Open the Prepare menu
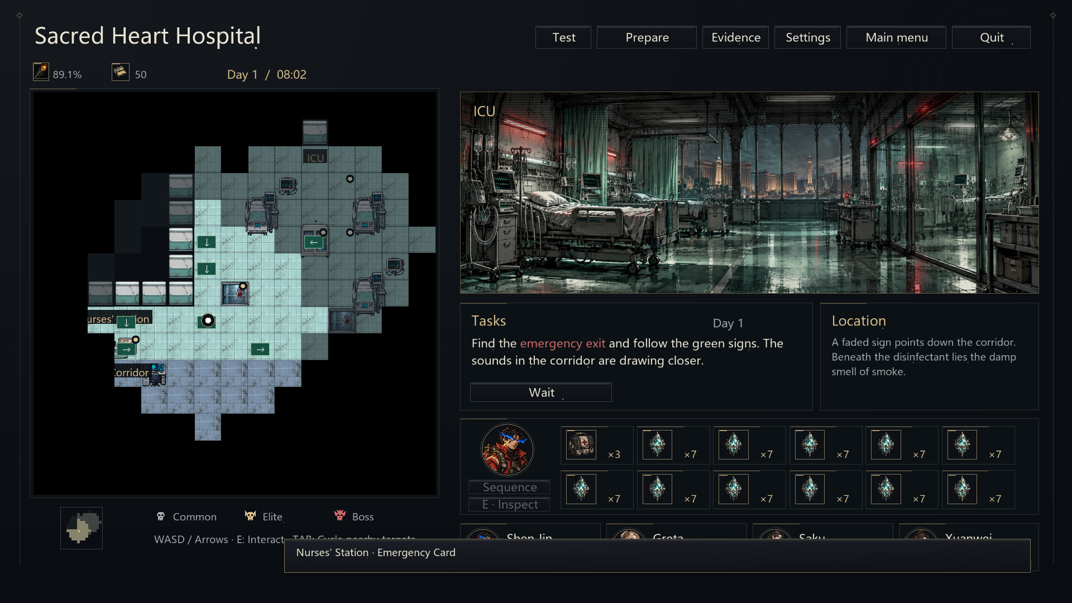 [x=647, y=37]
